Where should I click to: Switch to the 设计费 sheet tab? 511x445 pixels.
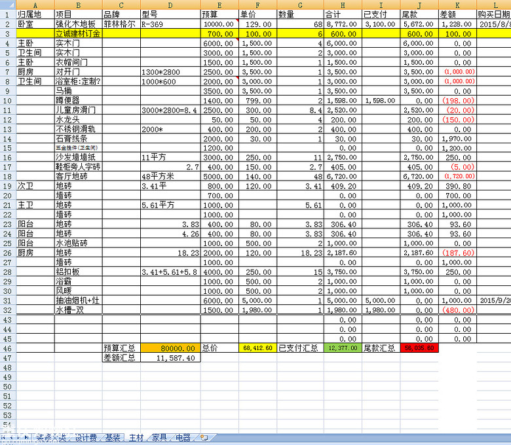click(85, 437)
